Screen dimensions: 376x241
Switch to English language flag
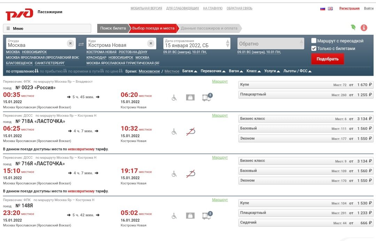[x=330, y=9]
